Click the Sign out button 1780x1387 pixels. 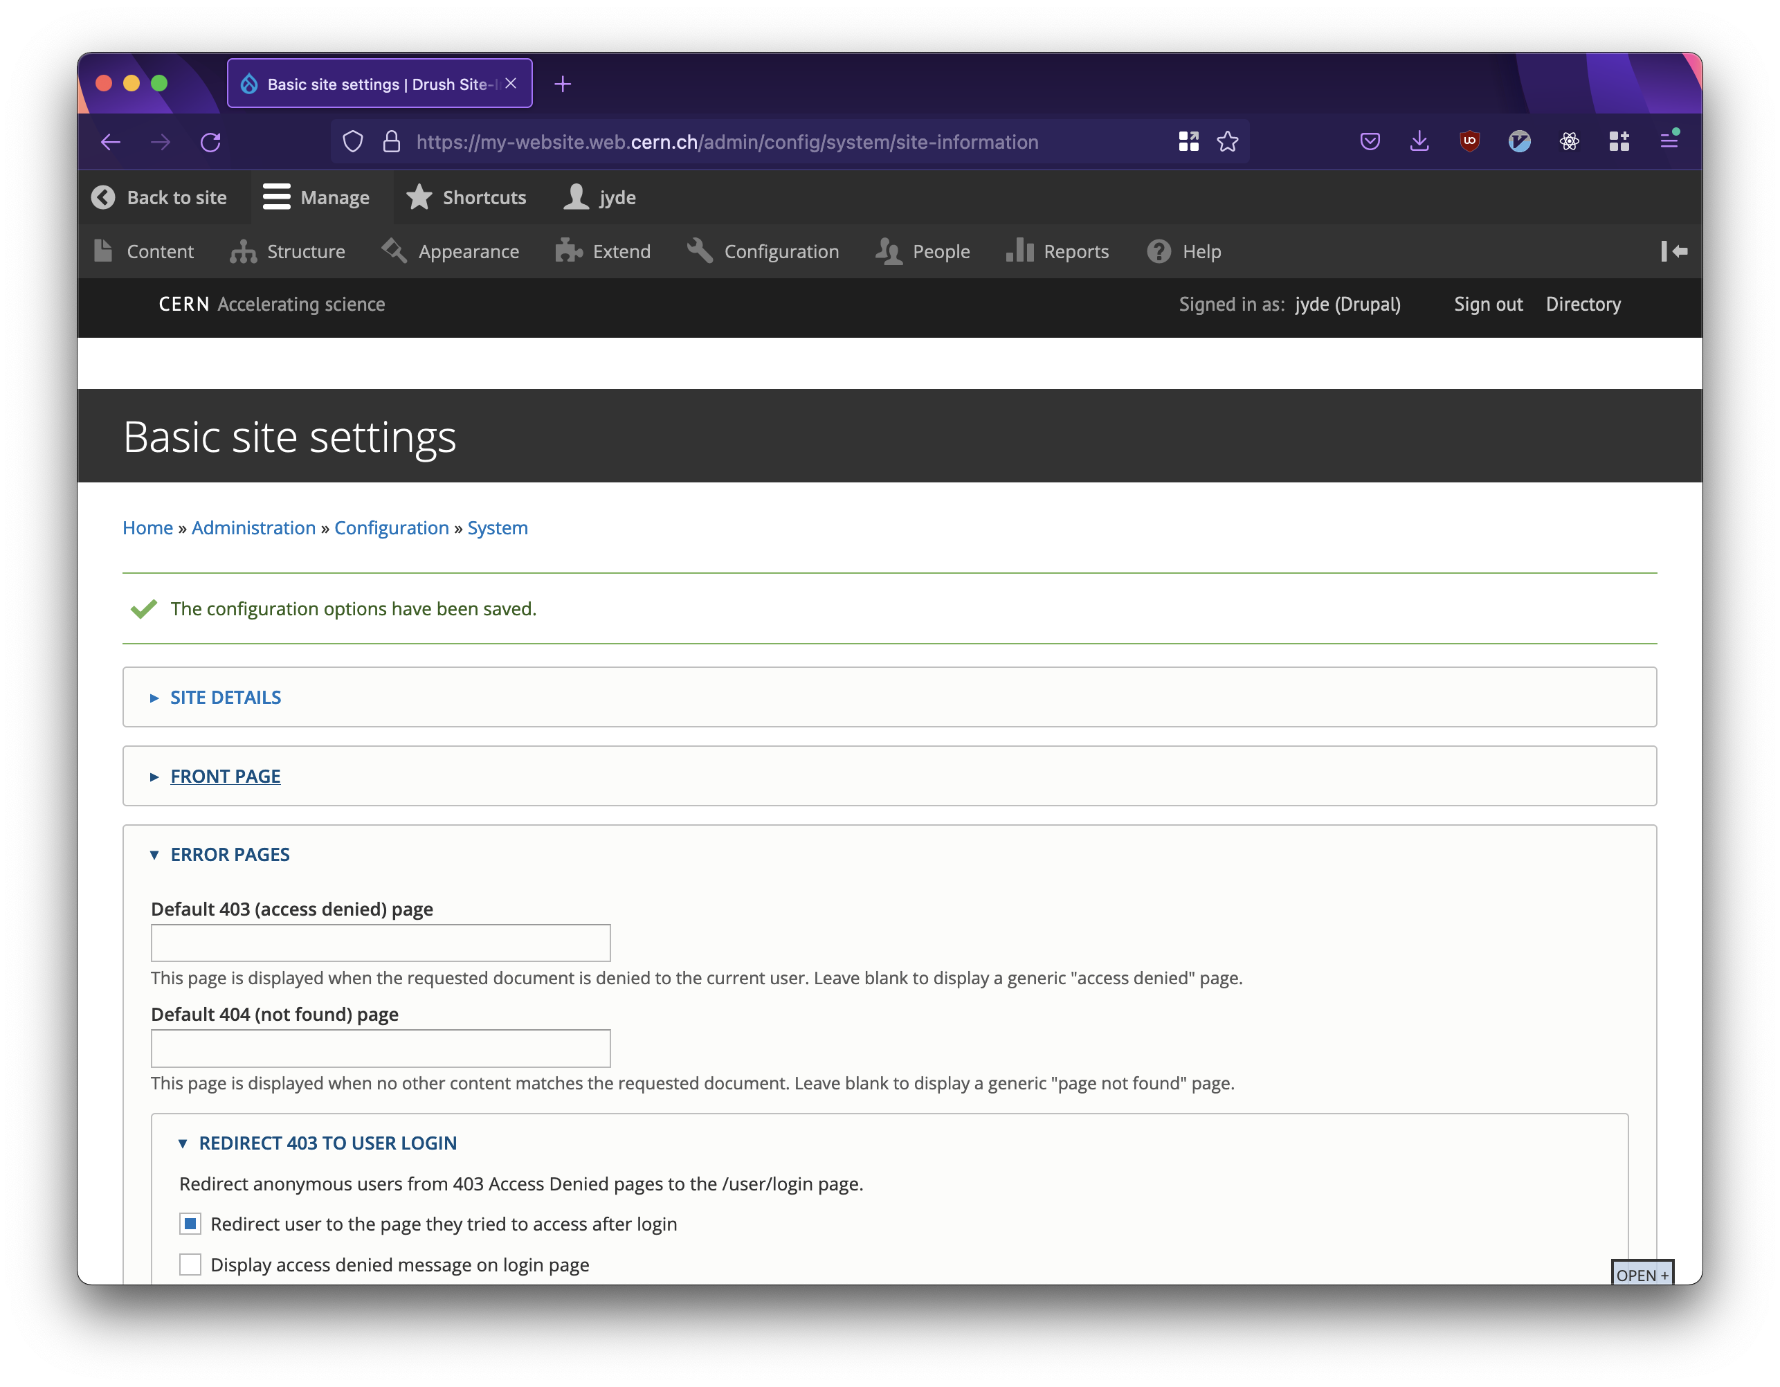1487,303
